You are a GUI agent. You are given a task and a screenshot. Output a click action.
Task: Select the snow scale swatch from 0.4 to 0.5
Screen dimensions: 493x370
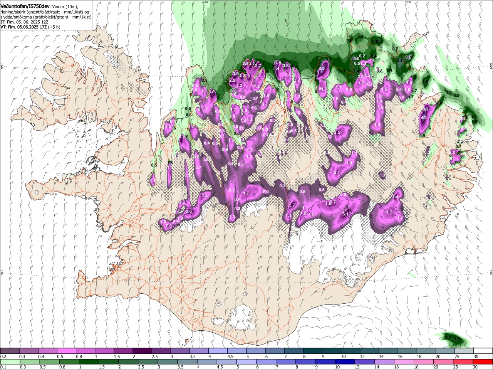pyautogui.click(x=47, y=351)
